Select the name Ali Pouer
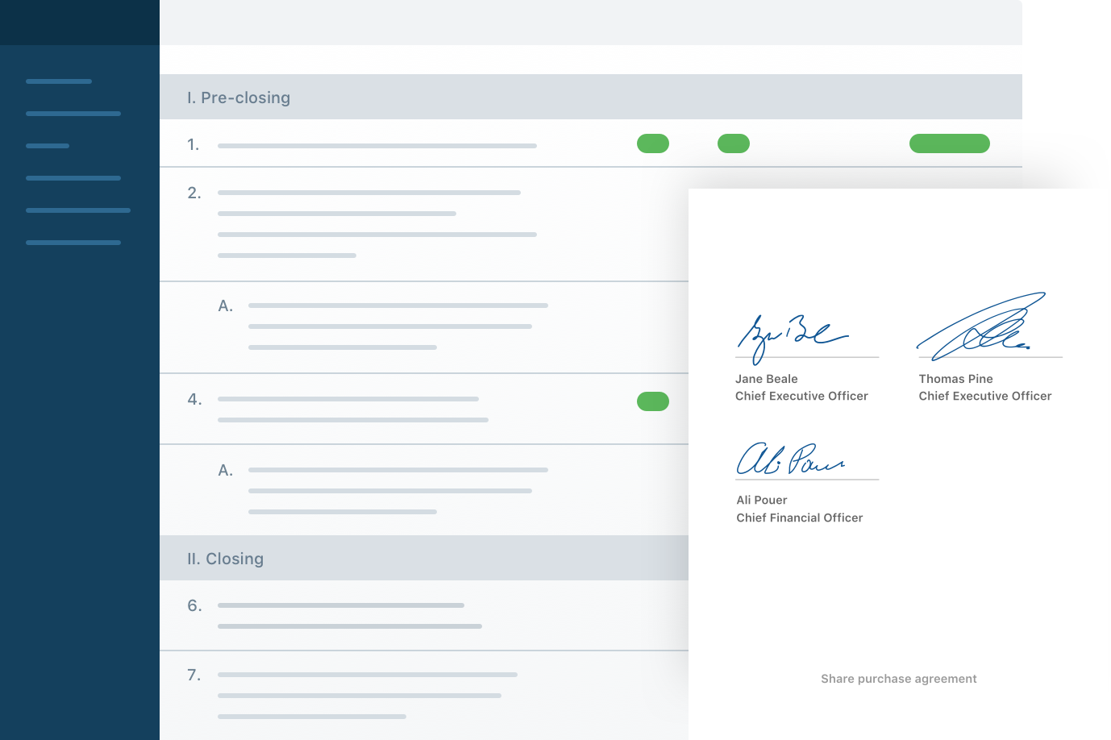This screenshot has width=1111, height=740. click(x=762, y=500)
